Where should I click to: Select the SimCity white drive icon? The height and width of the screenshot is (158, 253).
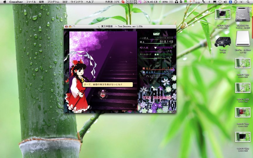tap(243, 39)
